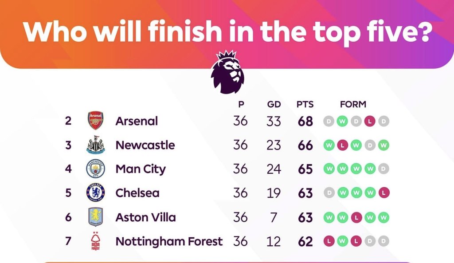This screenshot has width=454, height=263.
Task: Click the Arsenal team name
Action: click(137, 121)
